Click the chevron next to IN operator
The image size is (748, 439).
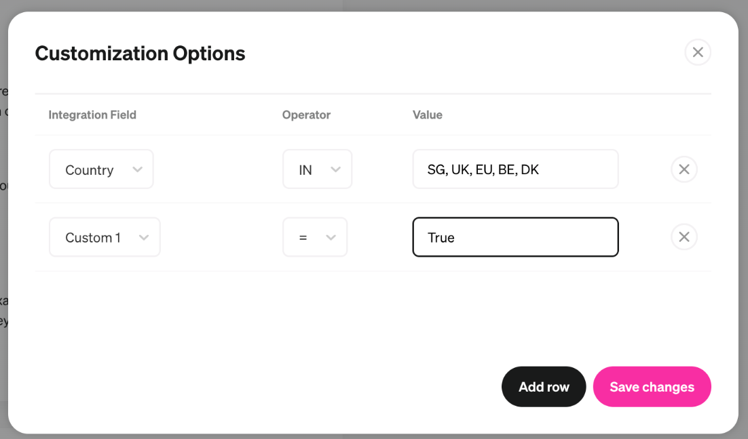(335, 169)
